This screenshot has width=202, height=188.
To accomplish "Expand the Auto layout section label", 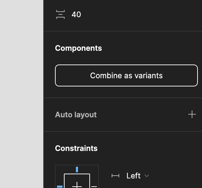I will (76, 115).
